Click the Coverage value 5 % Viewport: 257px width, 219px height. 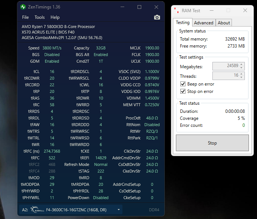(241, 118)
